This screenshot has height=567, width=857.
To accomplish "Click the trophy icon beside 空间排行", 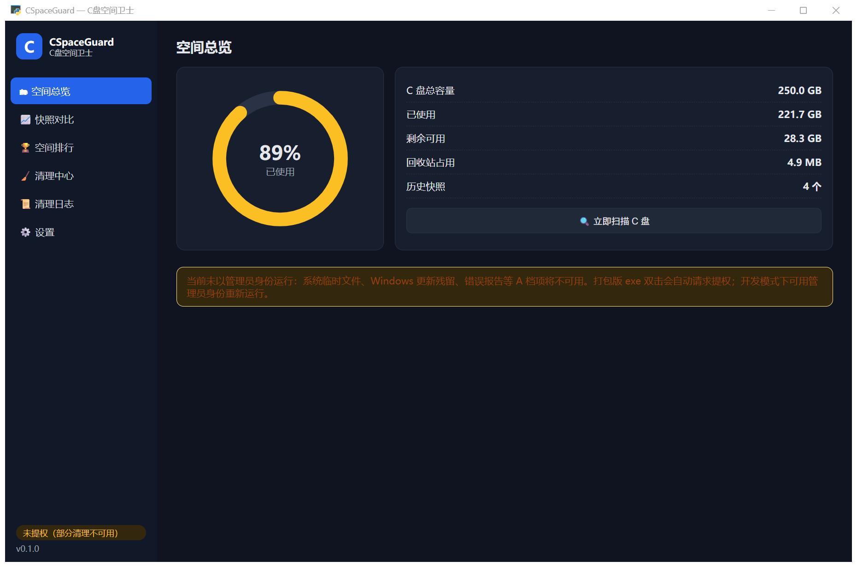I will coord(25,148).
